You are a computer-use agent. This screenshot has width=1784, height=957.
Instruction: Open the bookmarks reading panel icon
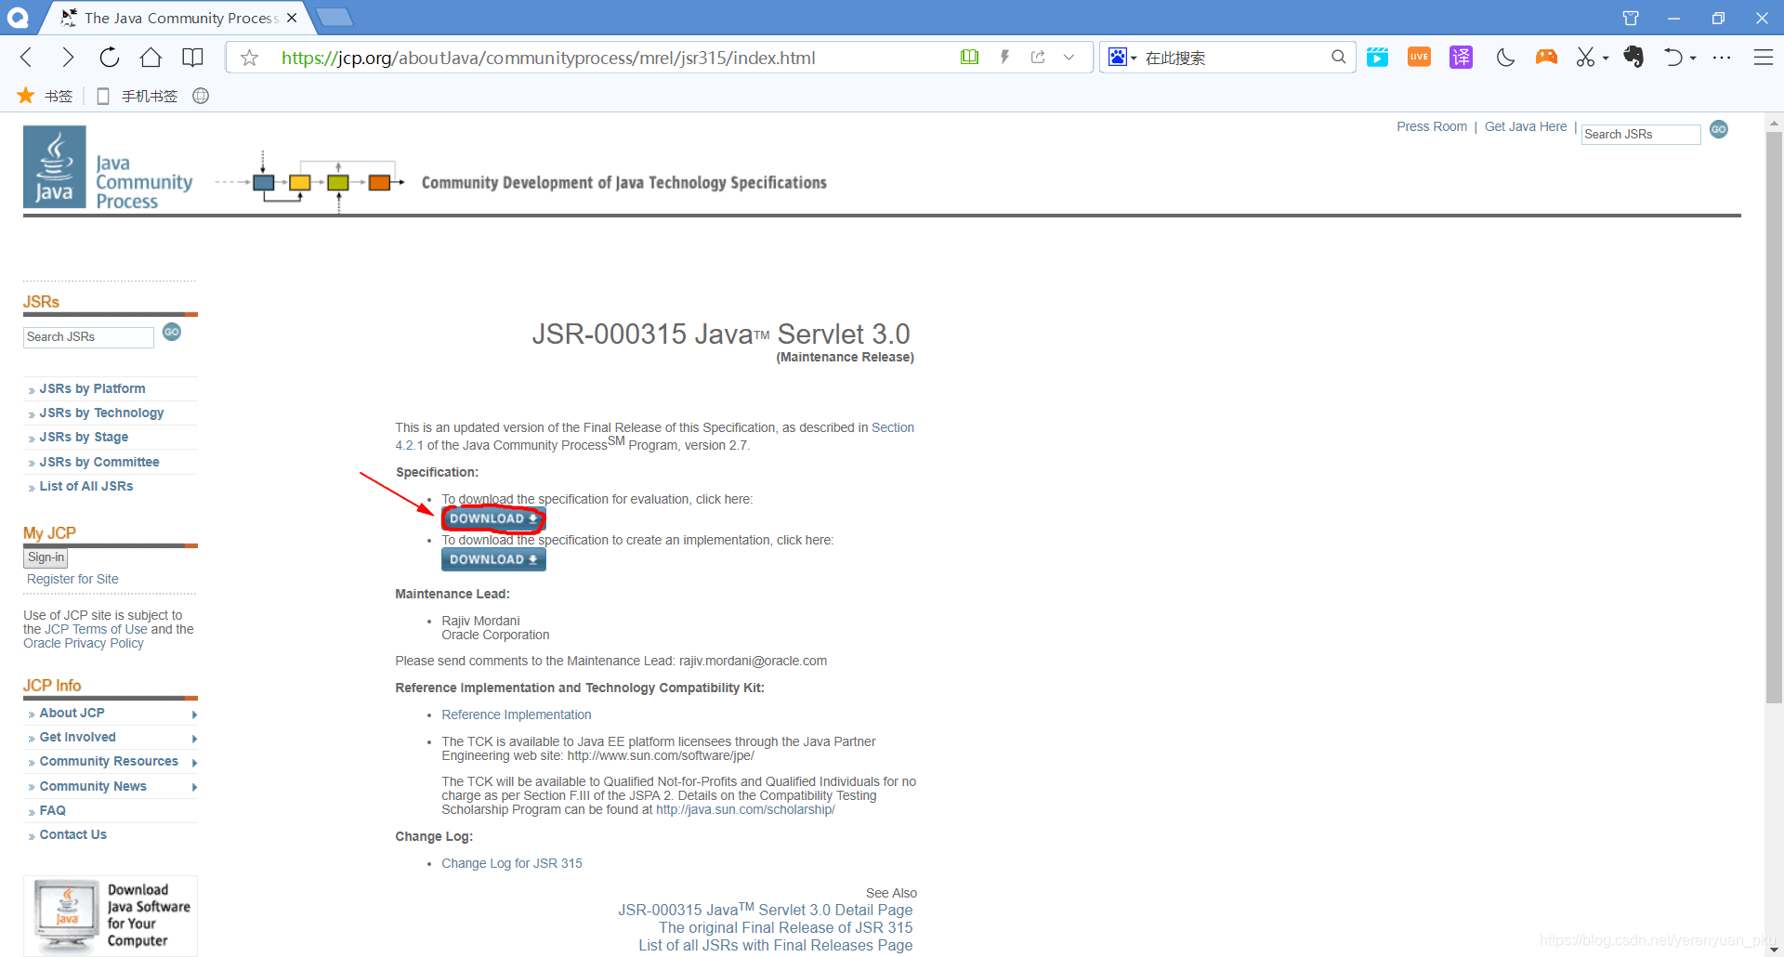(x=192, y=58)
